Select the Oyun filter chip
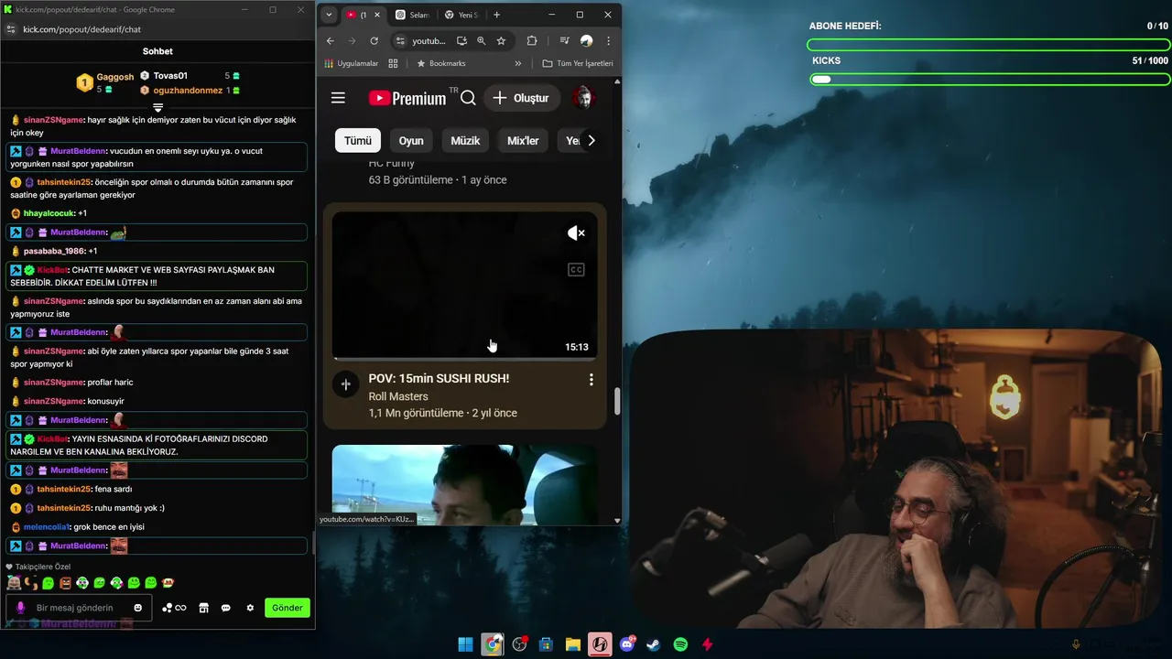The width and height of the screenshot is (1172, 659). (411, 140)
